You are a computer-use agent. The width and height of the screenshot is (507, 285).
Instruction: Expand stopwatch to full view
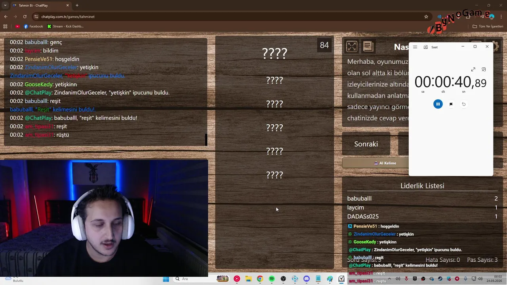pyautogui.click(x=473, y=69)
